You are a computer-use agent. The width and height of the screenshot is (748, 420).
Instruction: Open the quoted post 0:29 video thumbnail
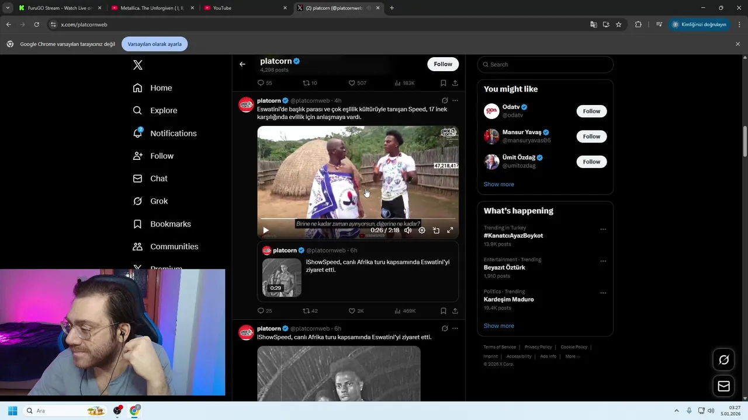[282, 277]
